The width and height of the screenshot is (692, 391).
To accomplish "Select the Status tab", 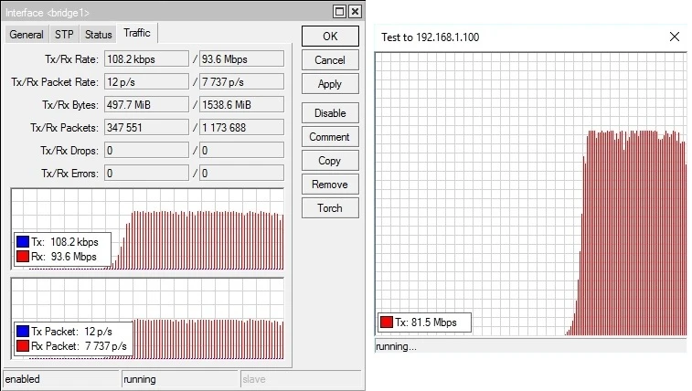I will click(x=98, y=35).
